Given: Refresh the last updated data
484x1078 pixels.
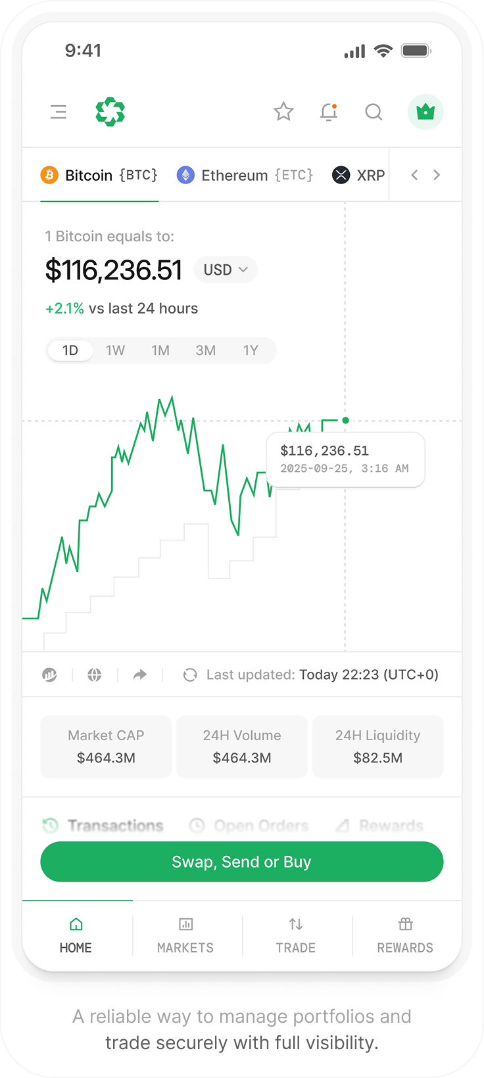Looking at the screenshot, I should (190, 674).
